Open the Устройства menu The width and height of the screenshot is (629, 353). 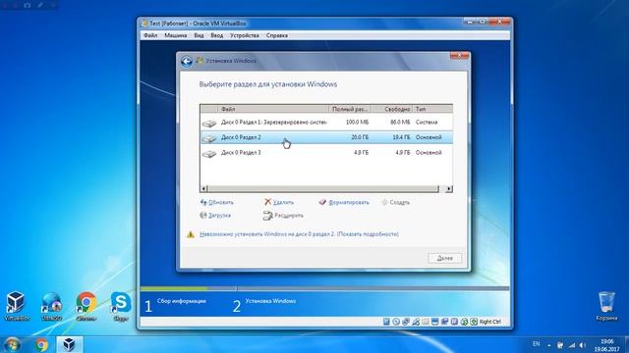245,35
